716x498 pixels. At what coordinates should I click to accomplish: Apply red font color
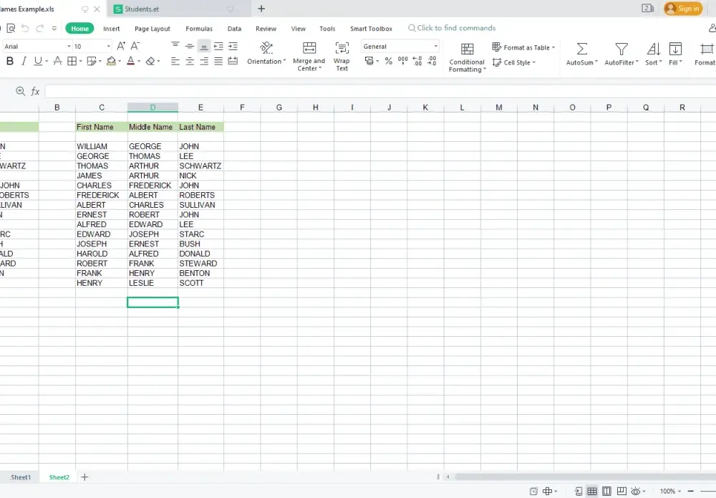(x=130, y=61)
